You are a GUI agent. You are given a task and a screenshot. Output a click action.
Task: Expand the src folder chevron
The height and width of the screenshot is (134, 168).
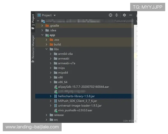[46, 120]
